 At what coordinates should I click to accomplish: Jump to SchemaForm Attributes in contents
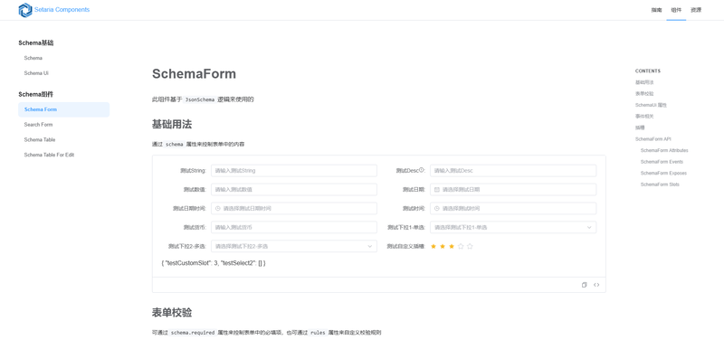point(664,150)
